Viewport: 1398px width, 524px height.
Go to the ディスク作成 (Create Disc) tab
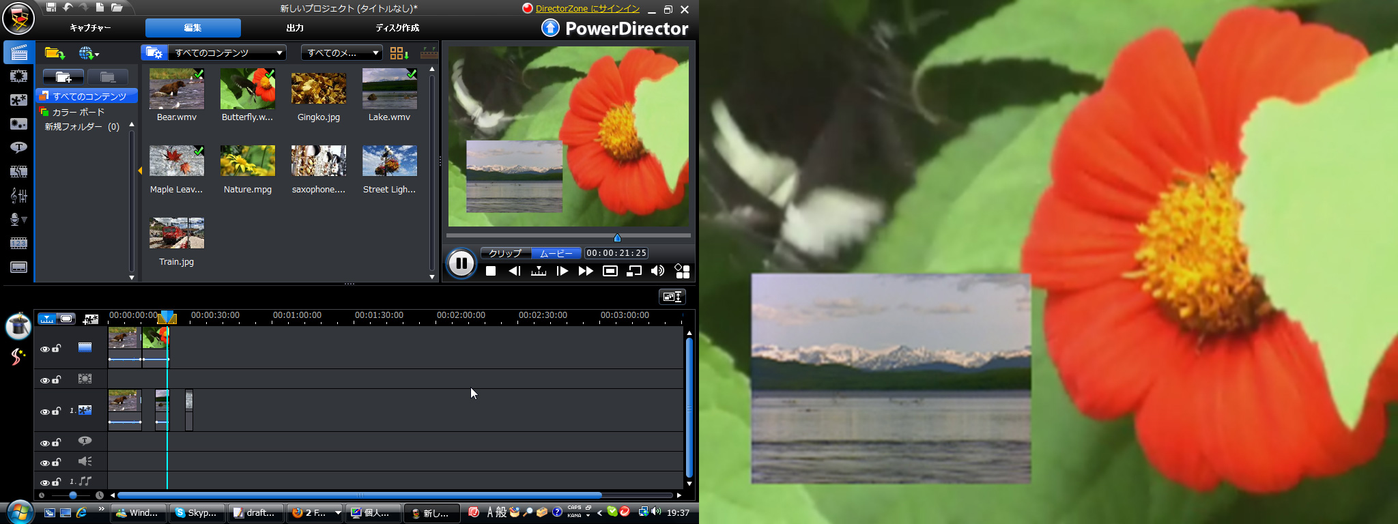pos(397,28)
